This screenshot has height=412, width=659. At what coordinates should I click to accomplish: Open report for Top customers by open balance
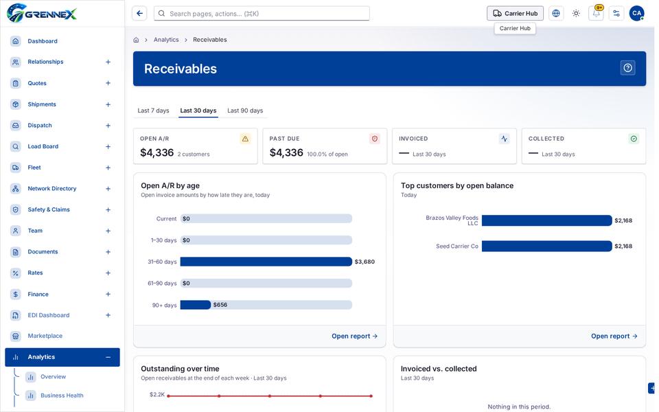click(x=614, y=336)
